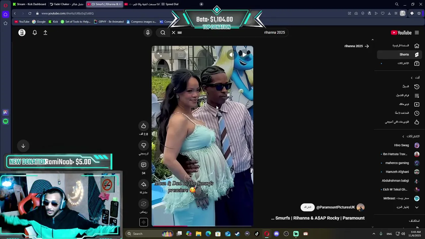Open Aria AI in Opera sidebar
The height and width of the screenshot is (239, 425).
coord(5,113)
